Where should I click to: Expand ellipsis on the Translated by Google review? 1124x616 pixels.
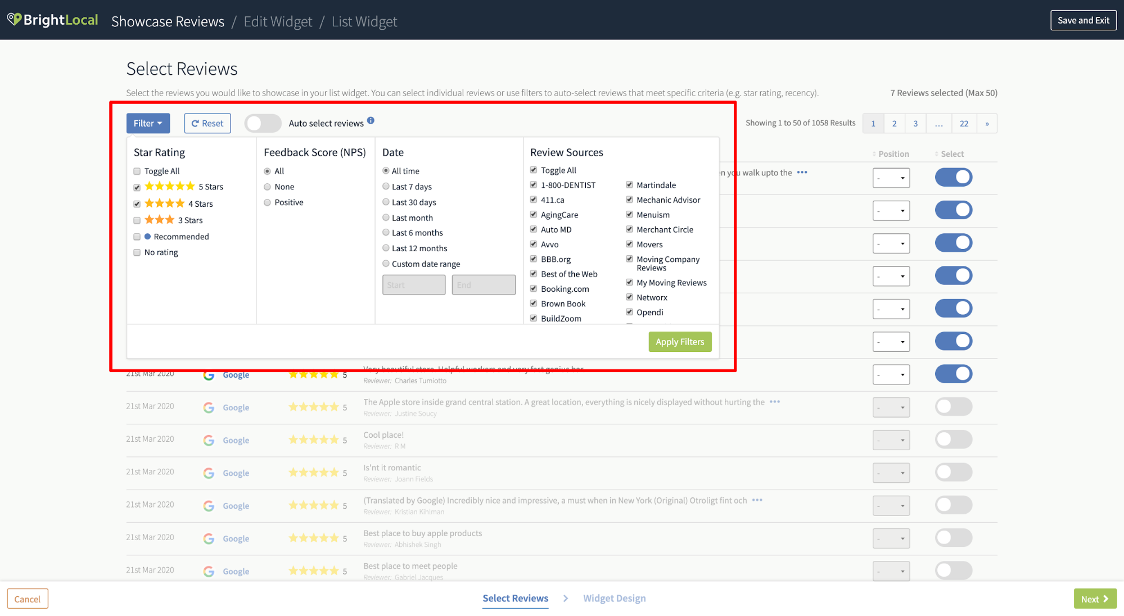pos(757,500)
